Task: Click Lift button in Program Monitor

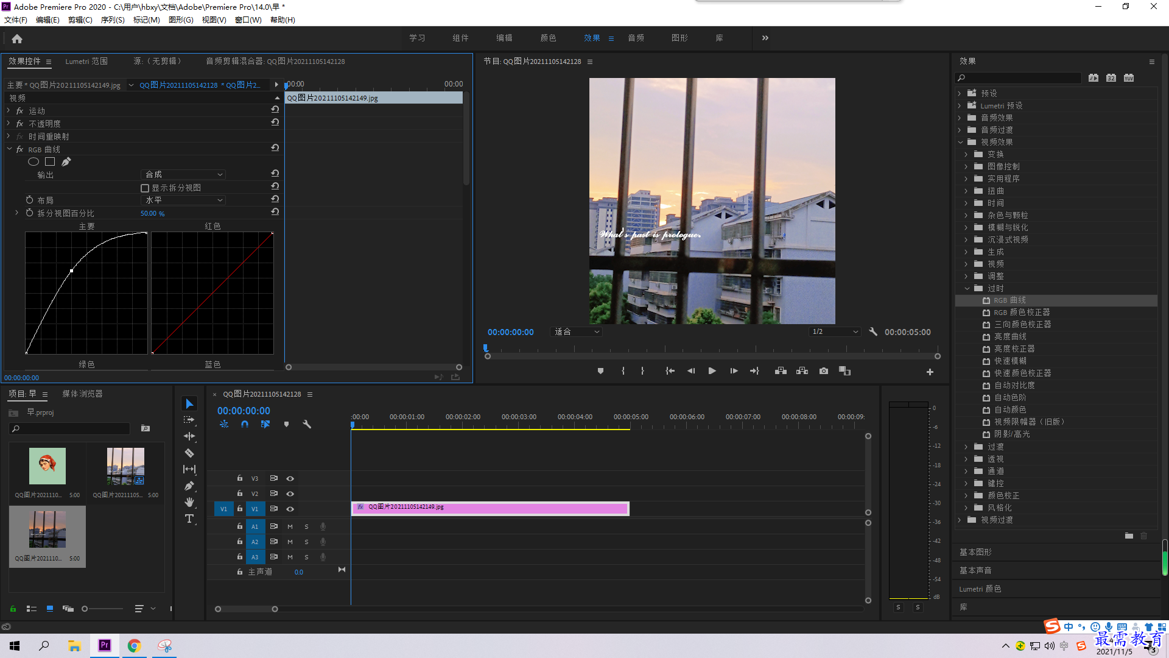Action: pyautogui.click(x=781, y=371)
